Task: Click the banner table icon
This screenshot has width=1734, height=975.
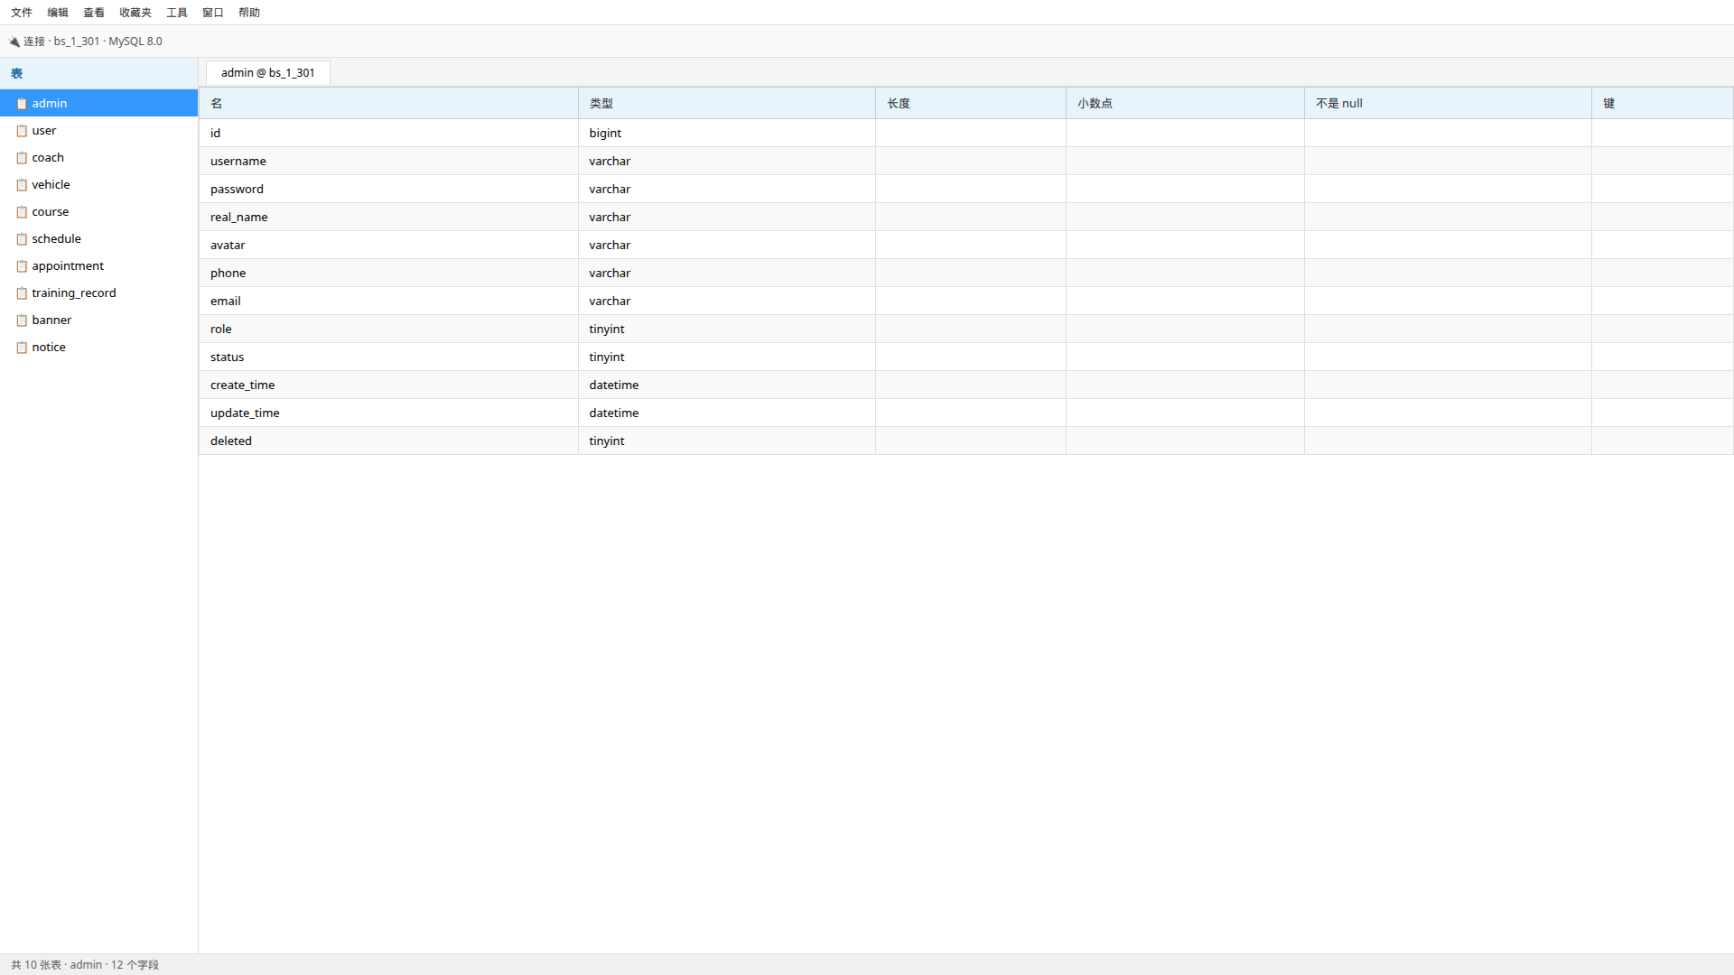Action: (22, 320)
